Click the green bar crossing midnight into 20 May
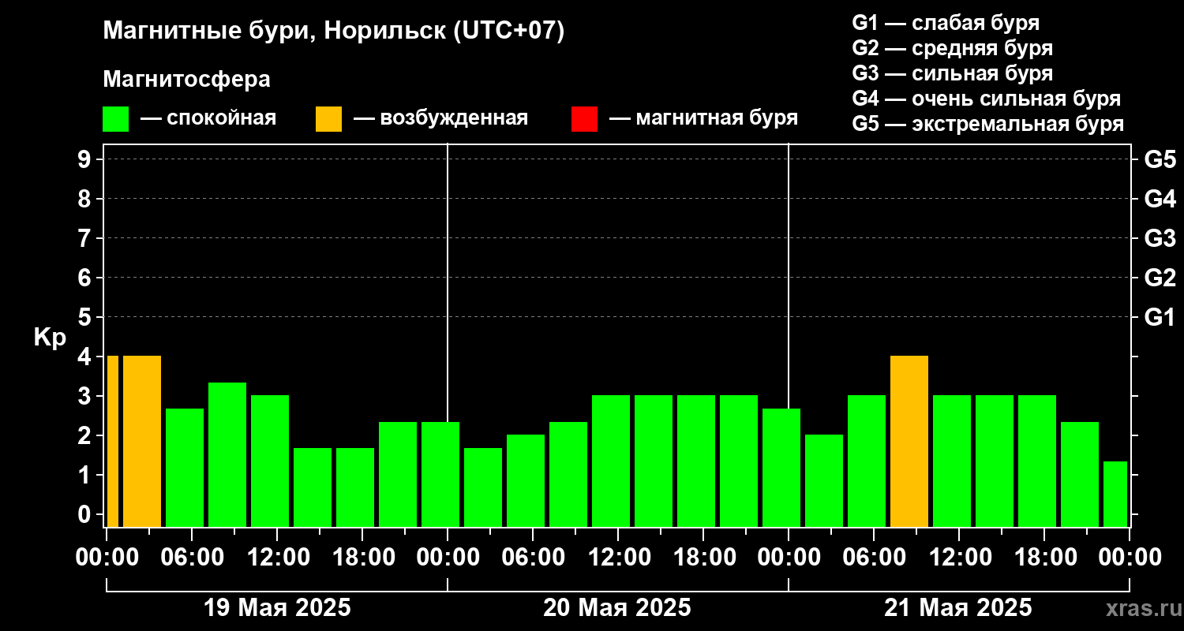 [x=440, y=474]
